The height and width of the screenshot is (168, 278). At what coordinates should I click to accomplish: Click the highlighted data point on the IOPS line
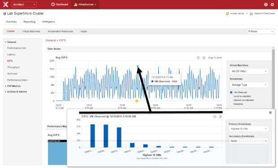tap(138, 66)
